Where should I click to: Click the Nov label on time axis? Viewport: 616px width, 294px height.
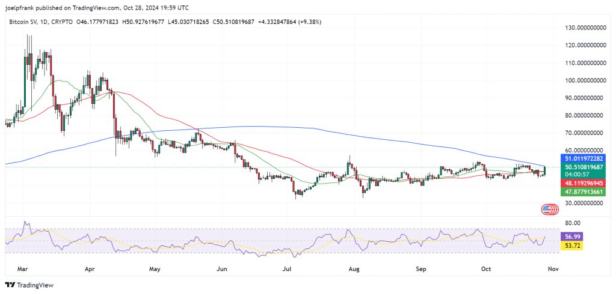[x=553, y=269]
